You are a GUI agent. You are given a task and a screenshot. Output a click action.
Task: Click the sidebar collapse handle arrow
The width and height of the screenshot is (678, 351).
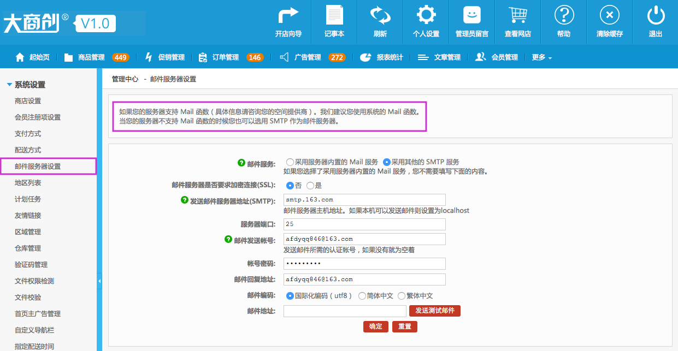click(x=99, y=281)
